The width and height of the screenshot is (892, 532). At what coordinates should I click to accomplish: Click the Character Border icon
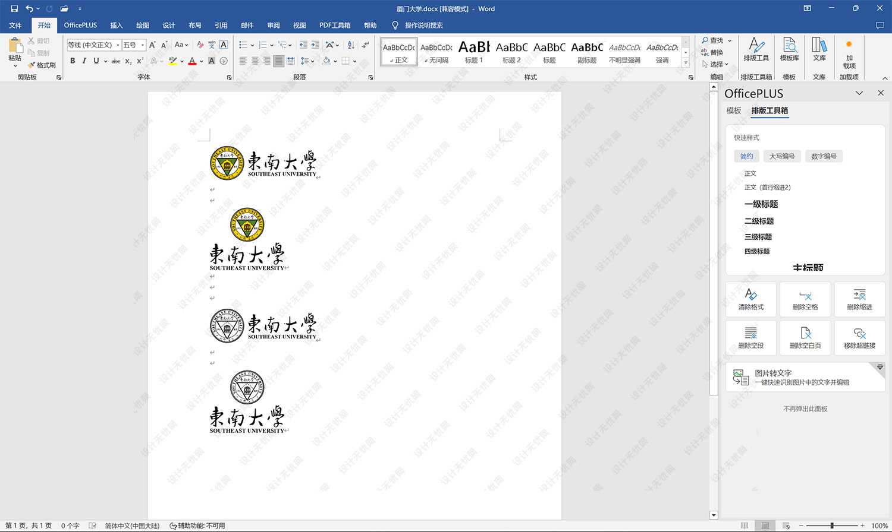(x=224, y=45)
